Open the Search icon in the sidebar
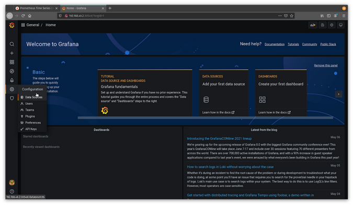This screenshot has width=353, height=205. pyautogui.click(x=12, y=44)
